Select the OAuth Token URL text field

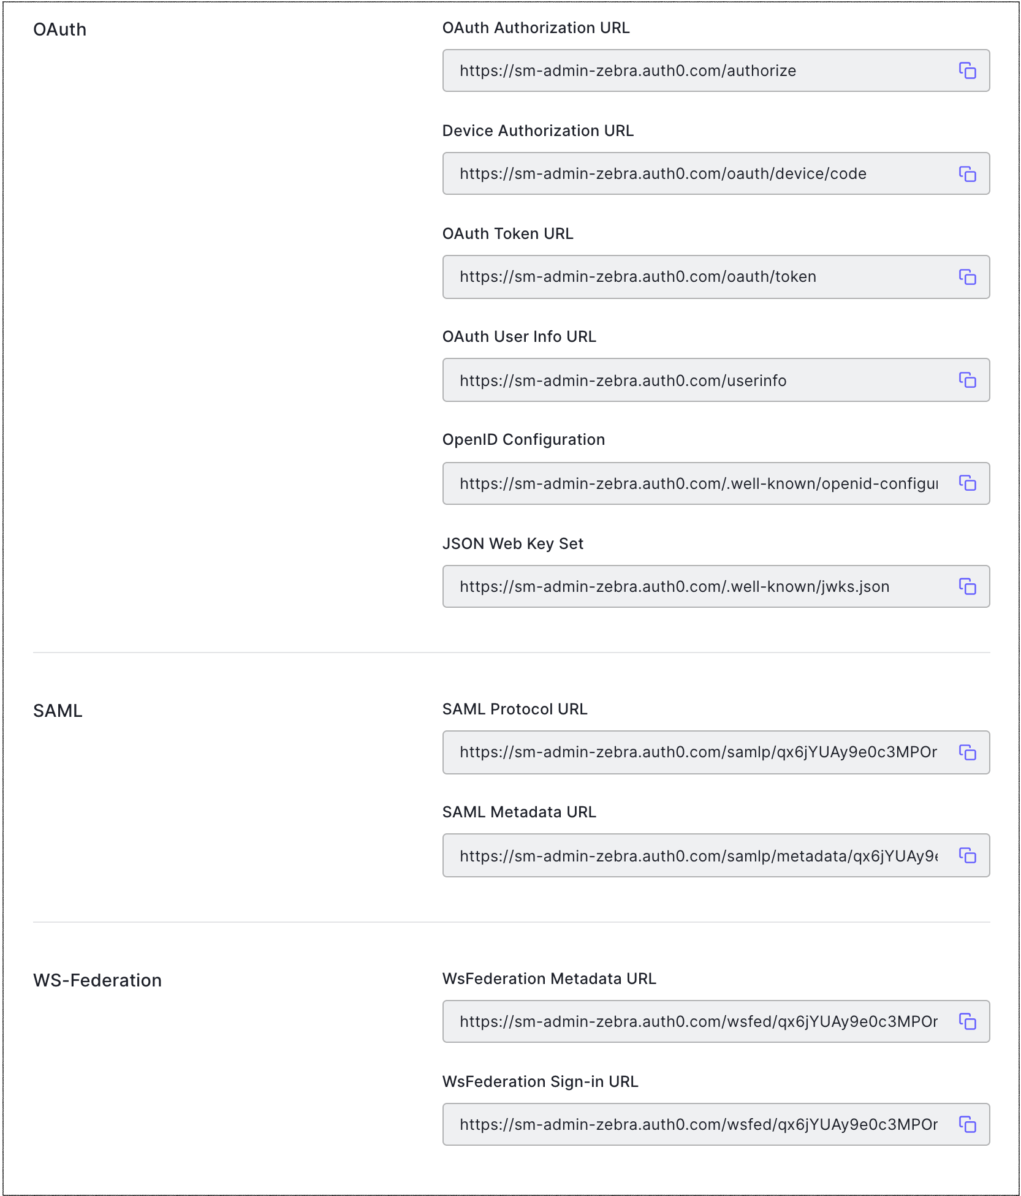[699, 277]
